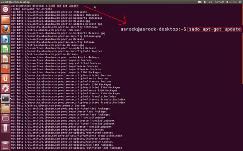Launch LibreOffice Writer

(5, 39)
